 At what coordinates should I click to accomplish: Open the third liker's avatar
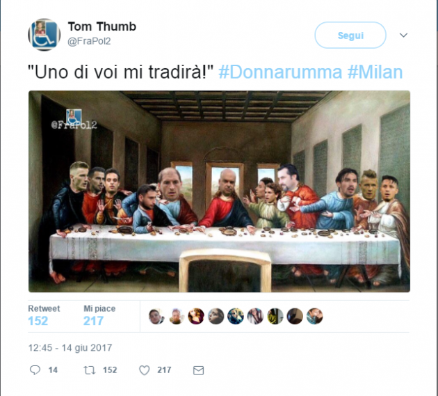[x=196, y=316]
